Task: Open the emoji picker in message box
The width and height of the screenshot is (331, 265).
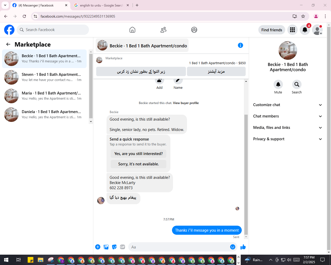Action: click(x=233, y=247)
